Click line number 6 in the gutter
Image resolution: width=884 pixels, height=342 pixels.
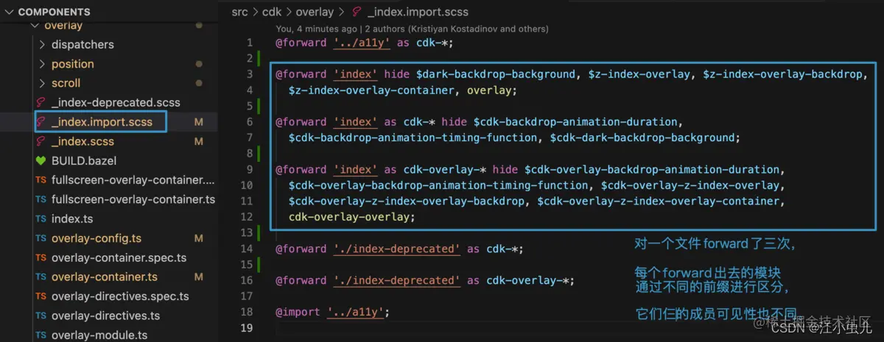(250, 122)
